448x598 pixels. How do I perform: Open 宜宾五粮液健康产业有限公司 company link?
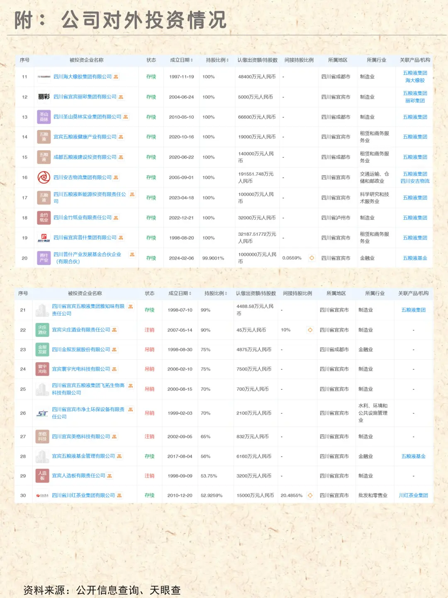[85, 137]
